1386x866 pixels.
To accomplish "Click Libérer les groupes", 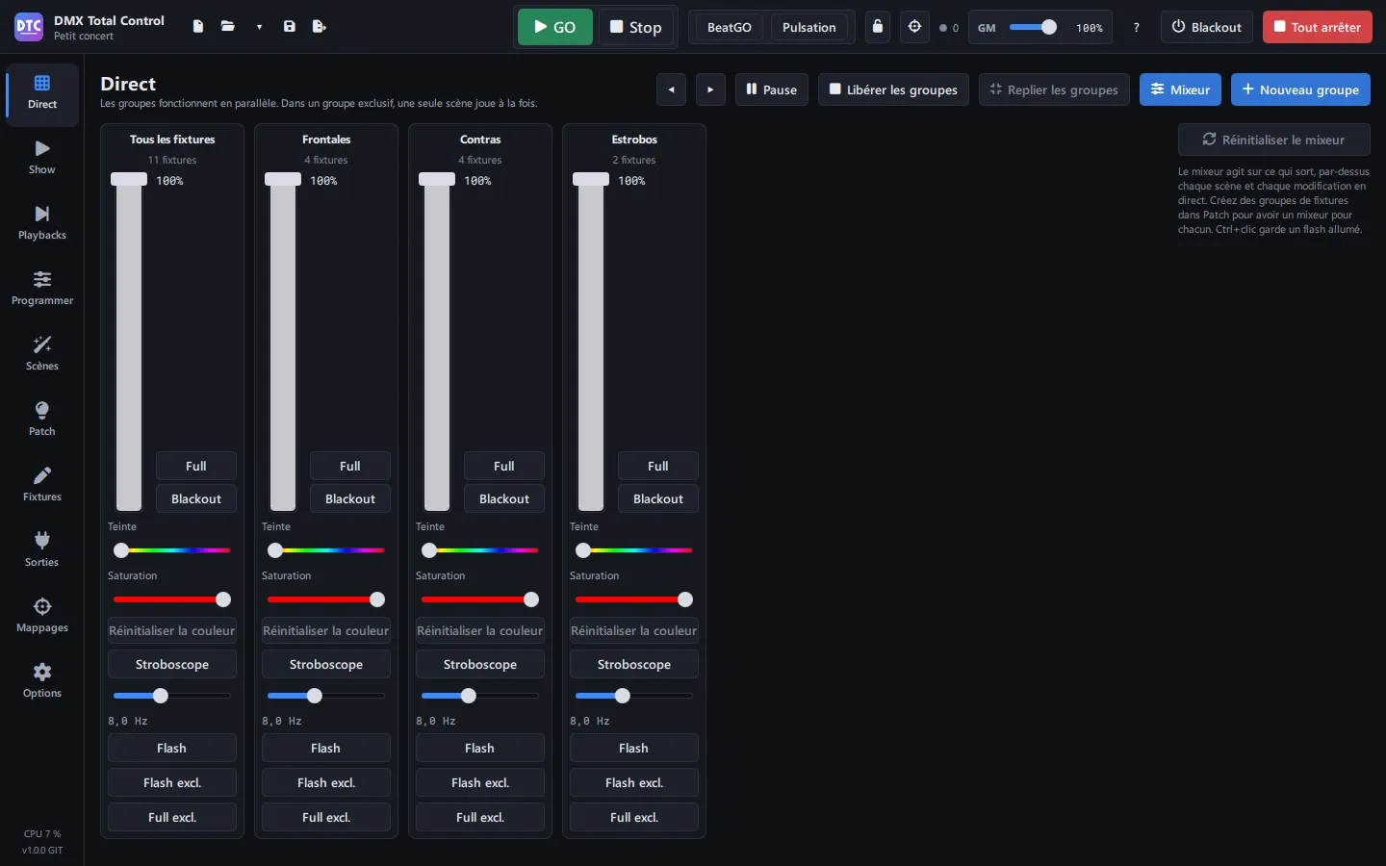I will pos(893,89).
